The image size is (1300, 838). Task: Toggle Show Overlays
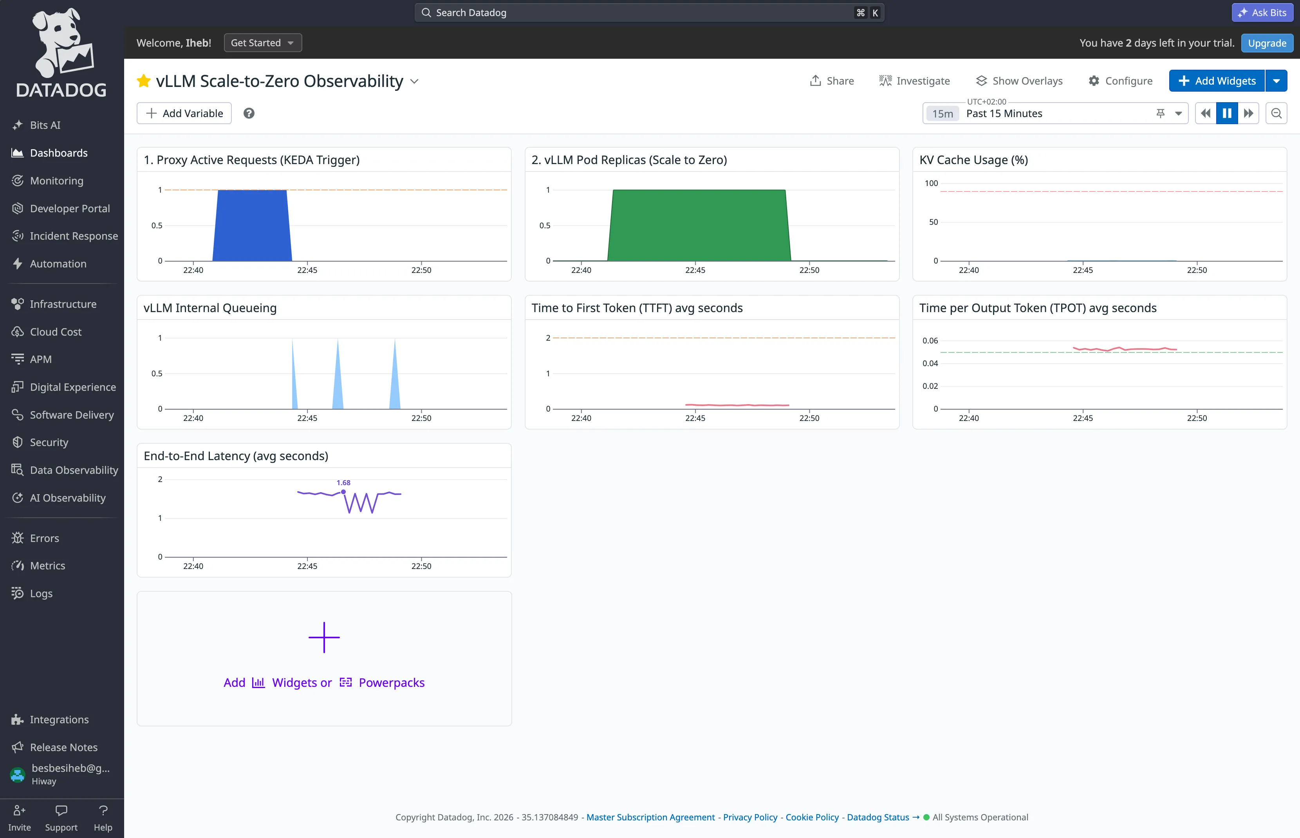click(1019, 81)
